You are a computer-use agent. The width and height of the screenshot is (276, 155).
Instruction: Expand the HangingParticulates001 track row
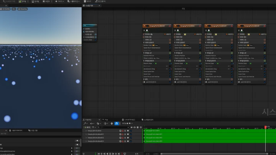86,134
